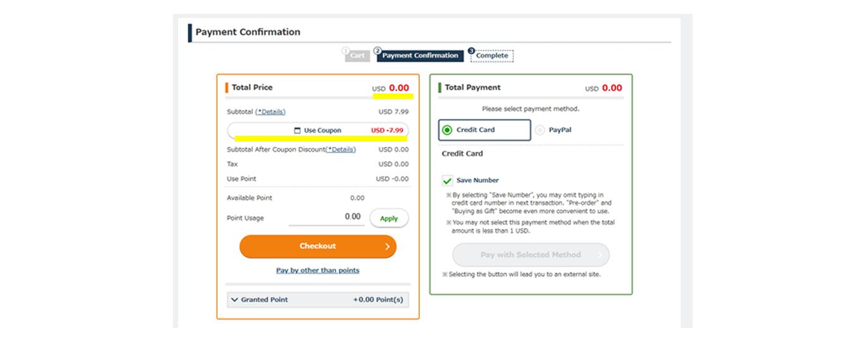865x338 pixels.
Task: Click the coupon icon beside Use Coupon
Action: tap(298, 131)
